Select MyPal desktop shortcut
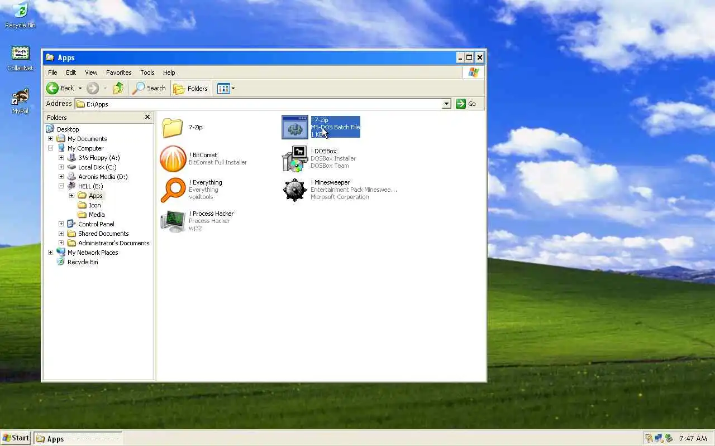This screenshot has height=446, width=715. point(20,101)
